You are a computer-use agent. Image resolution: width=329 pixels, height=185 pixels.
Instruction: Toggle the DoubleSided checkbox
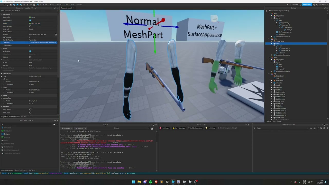(30, 26)
